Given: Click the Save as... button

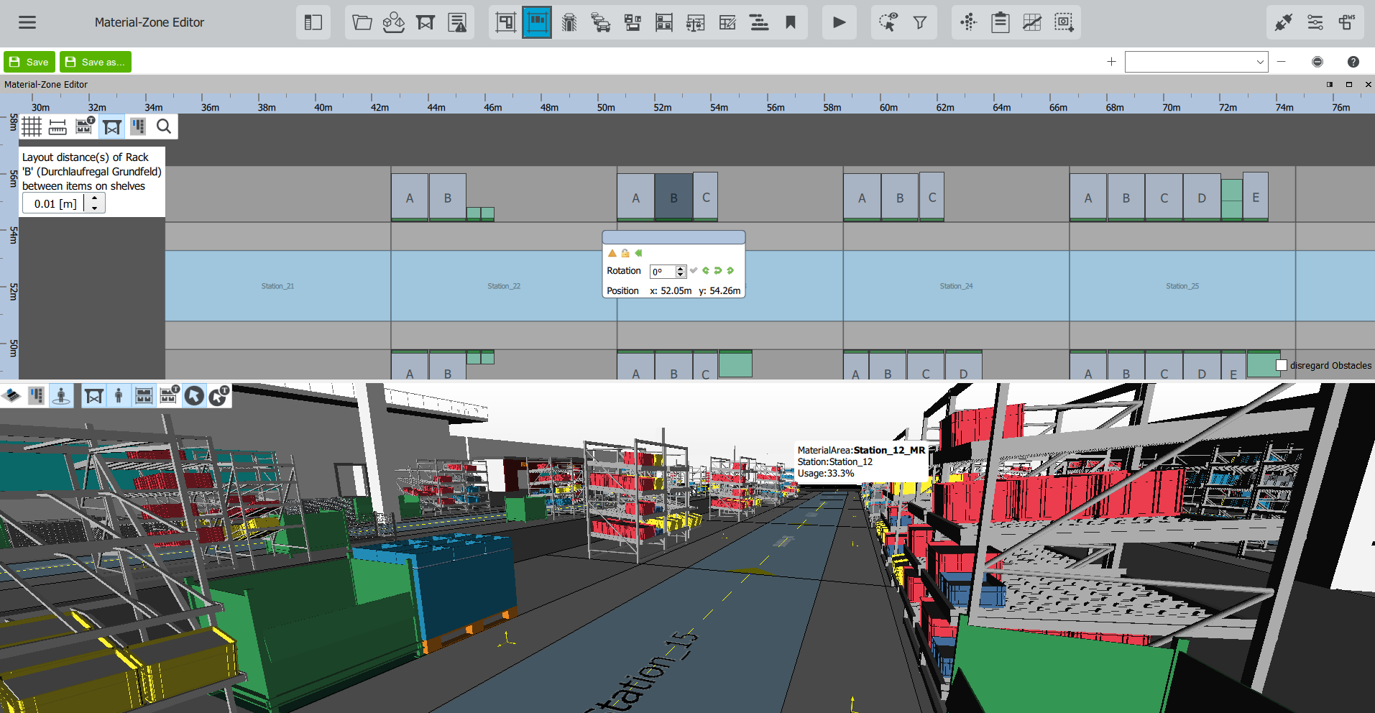Looking at the screenshot, I should (96, 62).
